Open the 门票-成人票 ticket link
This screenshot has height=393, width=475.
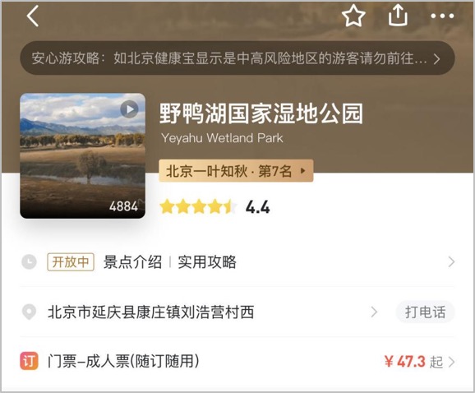coord(123,361)
